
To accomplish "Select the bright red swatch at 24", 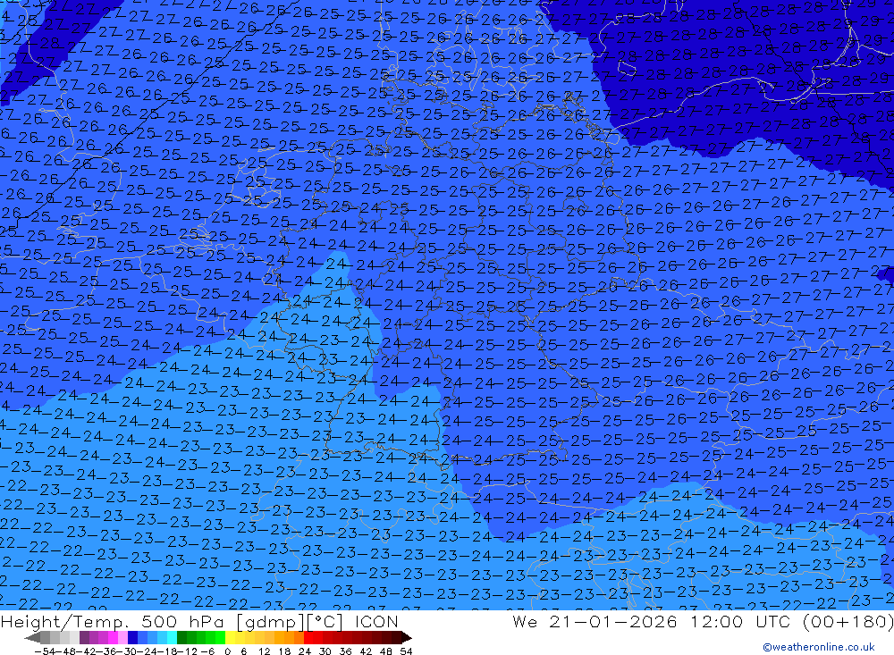I will pyautogui.click(x=308, y=638).
